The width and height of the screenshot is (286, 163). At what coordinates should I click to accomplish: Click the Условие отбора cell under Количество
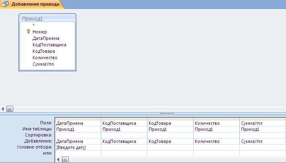click(x=217, y=147)
